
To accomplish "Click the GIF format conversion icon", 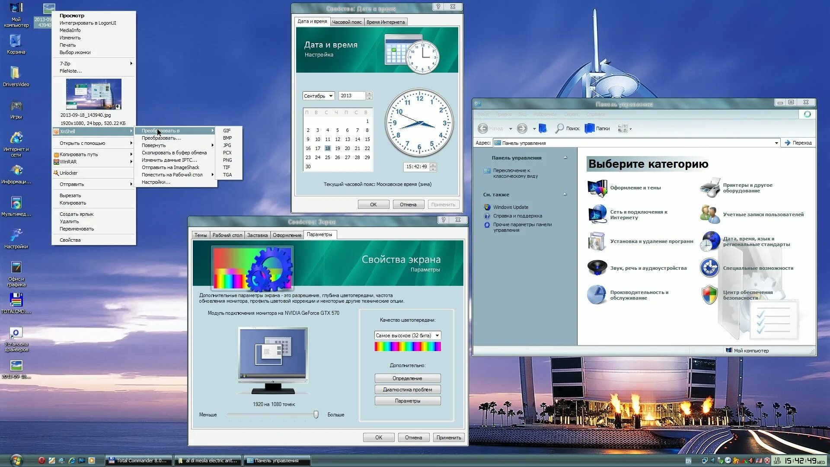I will tap(227, 130).
